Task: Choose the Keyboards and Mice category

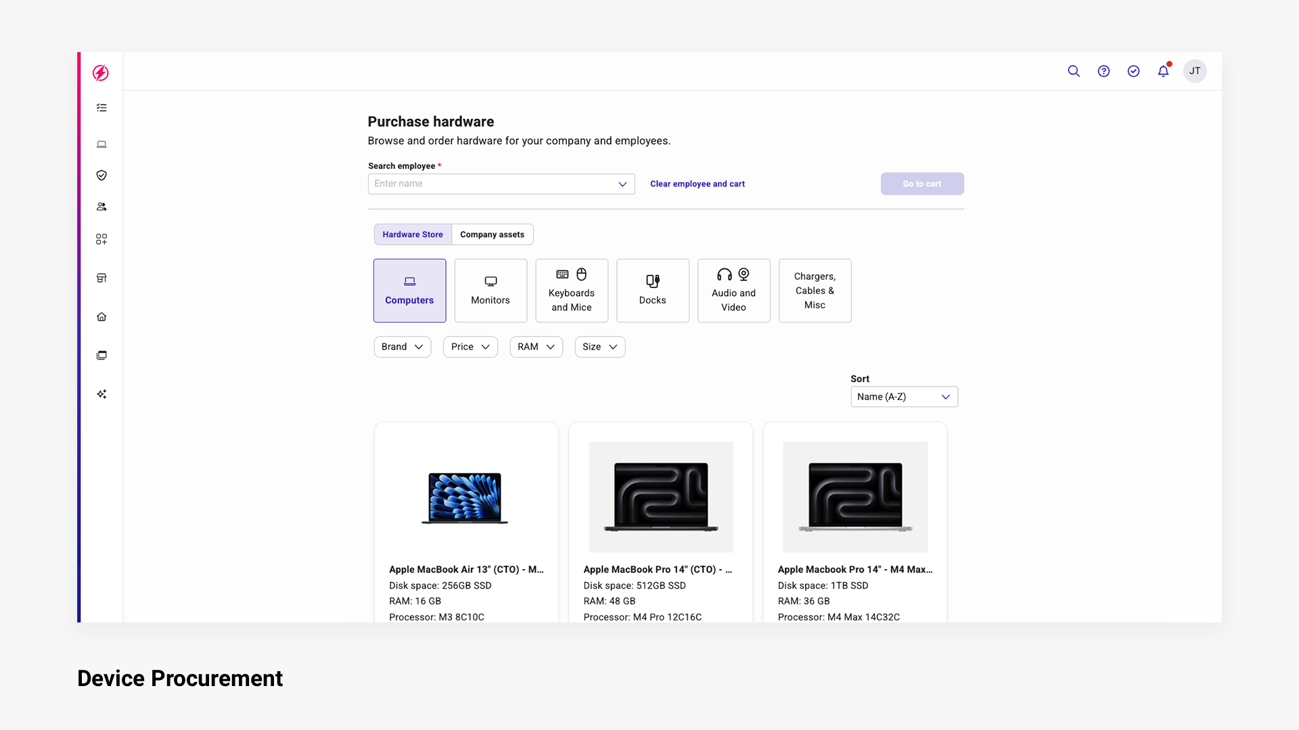Action: pos(572,291)
